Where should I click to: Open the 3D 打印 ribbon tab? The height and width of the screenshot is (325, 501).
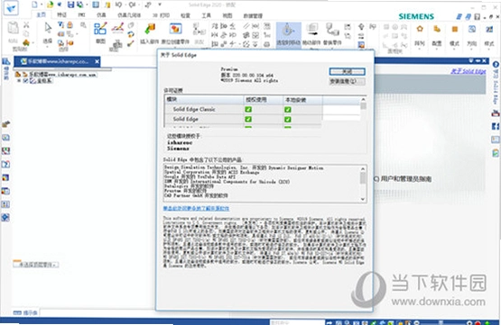click(161, 15)
